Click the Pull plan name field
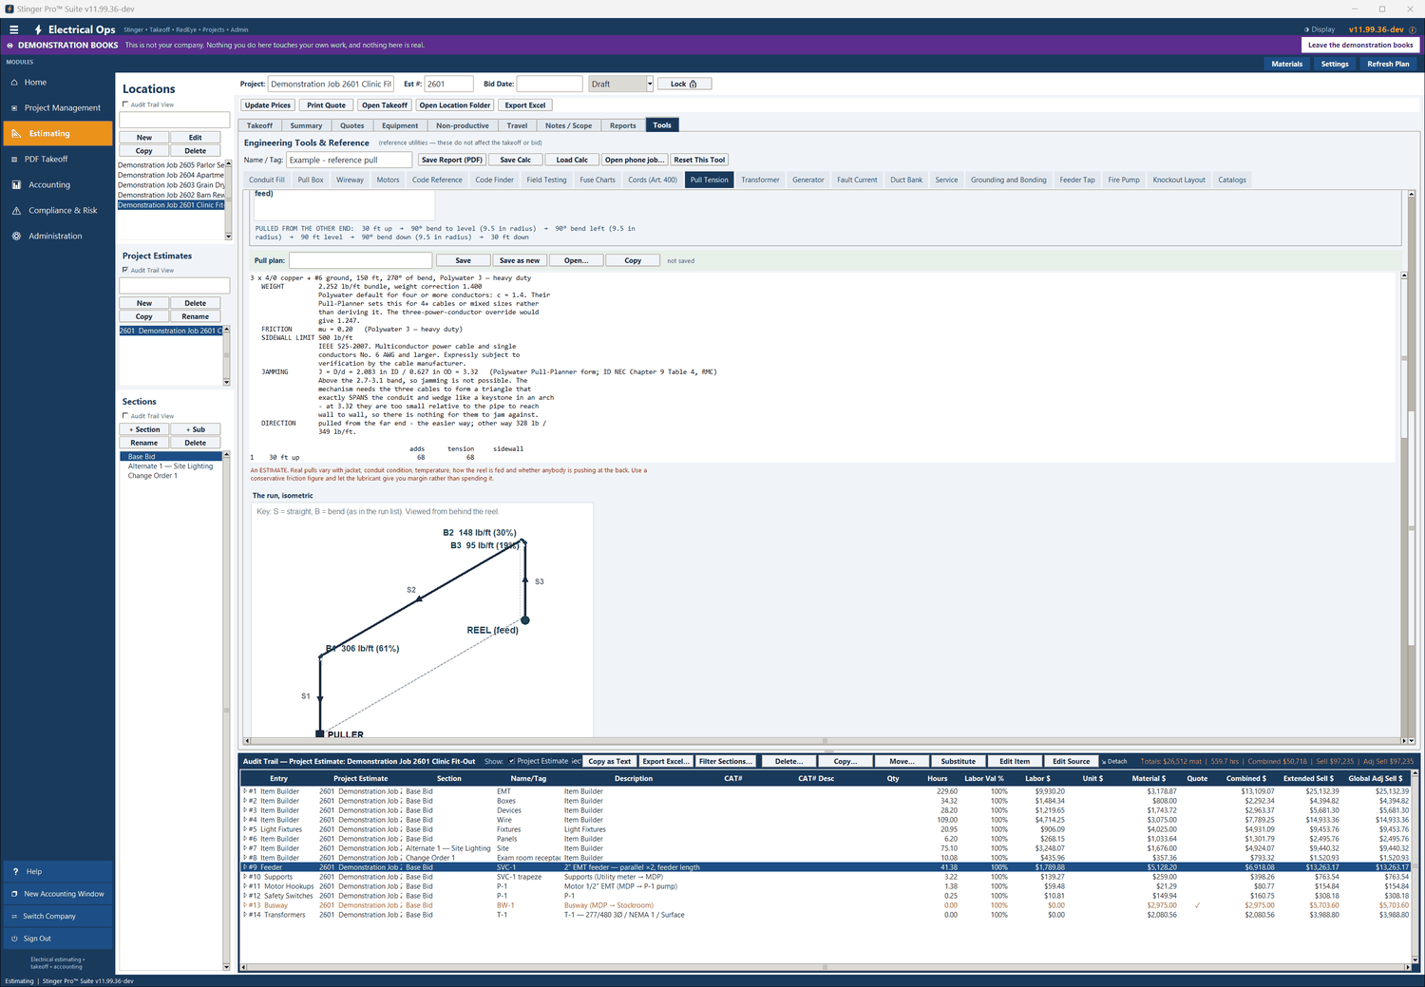1425x987 pixels. (x=361, y=260)
